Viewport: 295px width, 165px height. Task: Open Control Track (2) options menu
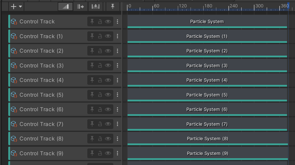click(x=117, y=51)
